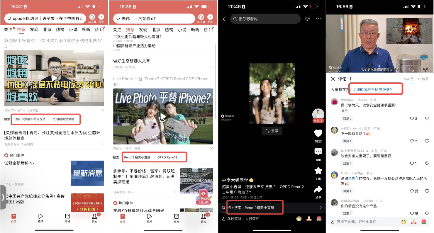This screenshot has width=434, height=233.
Task: Tap the 分享 share arrow icon
Action: pyautogui.click(x=318, y=189)
